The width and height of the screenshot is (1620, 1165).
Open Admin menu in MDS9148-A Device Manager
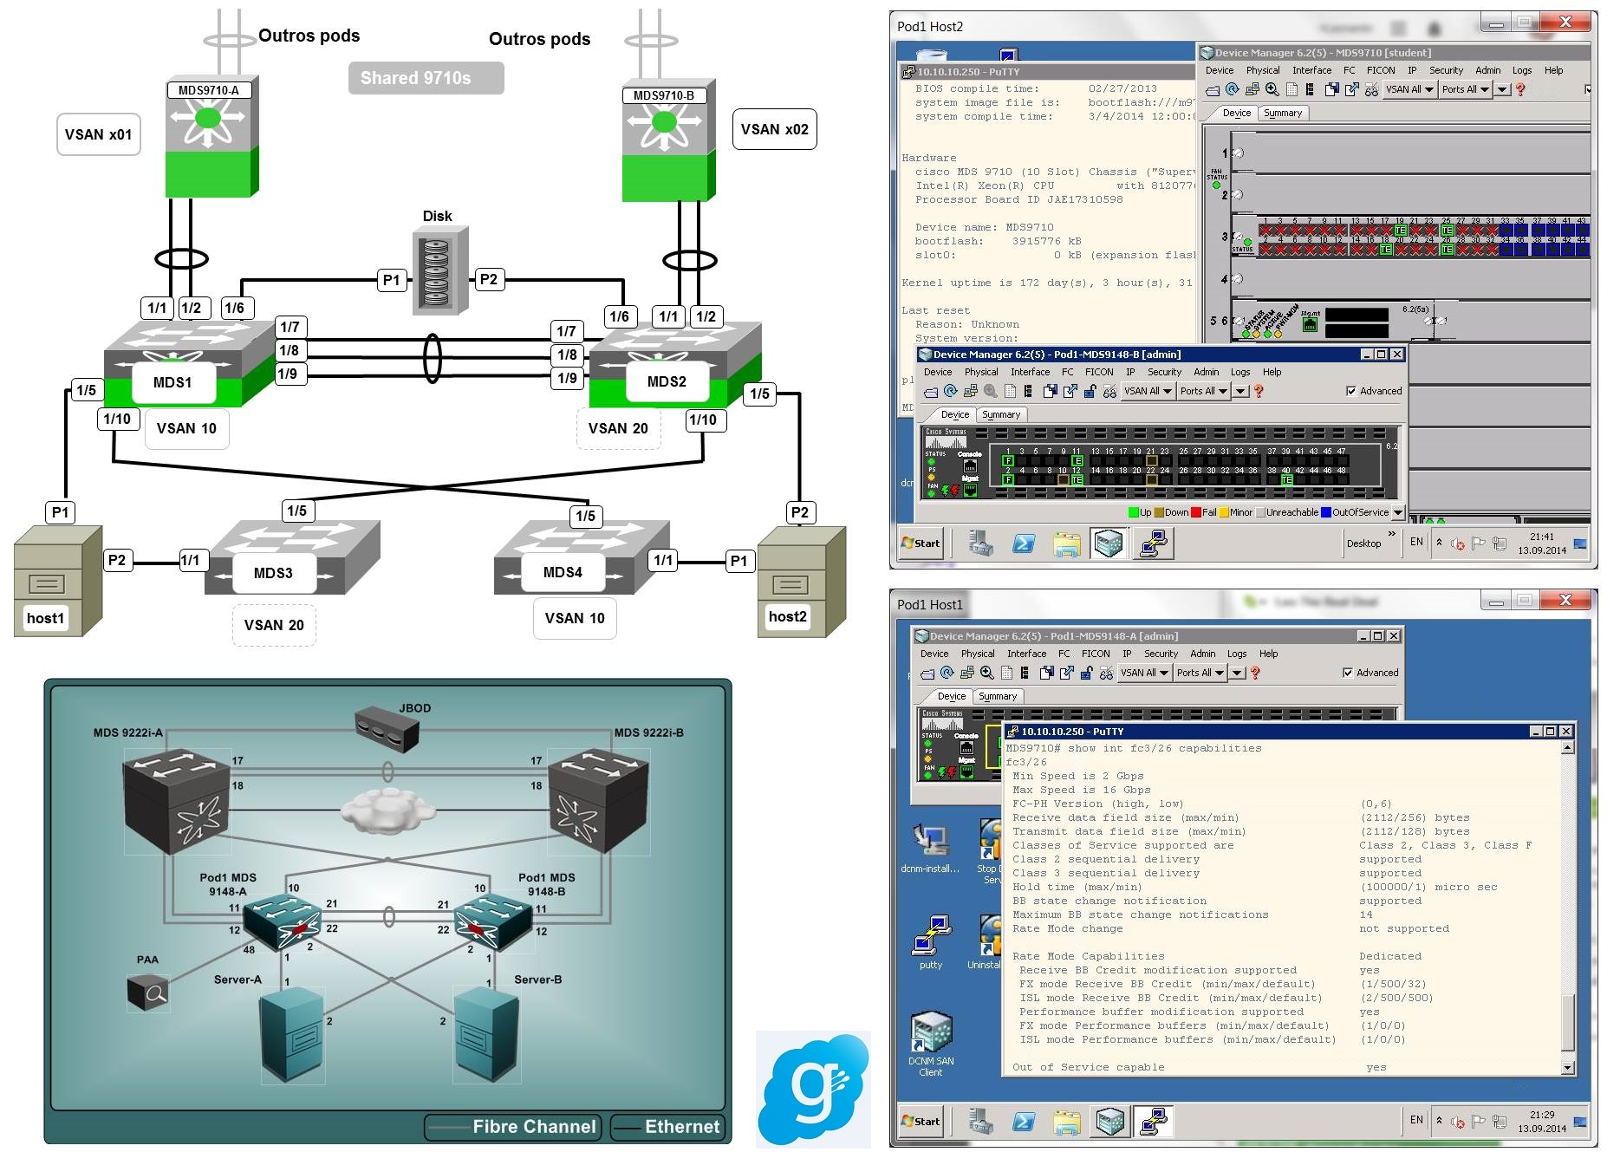click(x=1202, y=654)
